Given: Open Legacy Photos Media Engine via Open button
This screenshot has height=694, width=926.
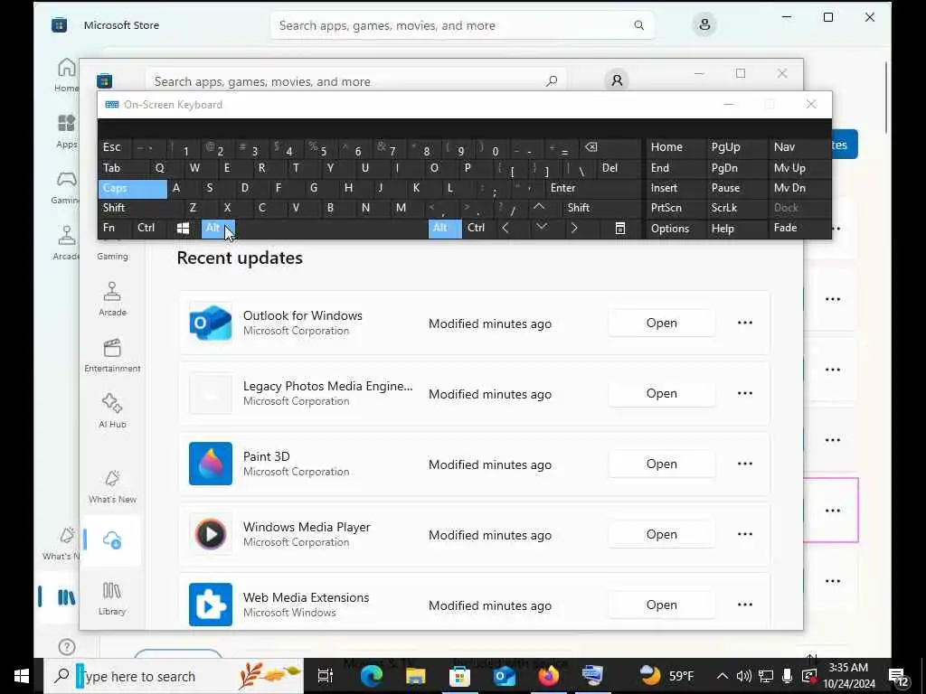Looking at the screenshot, I should tap(661, 393).
